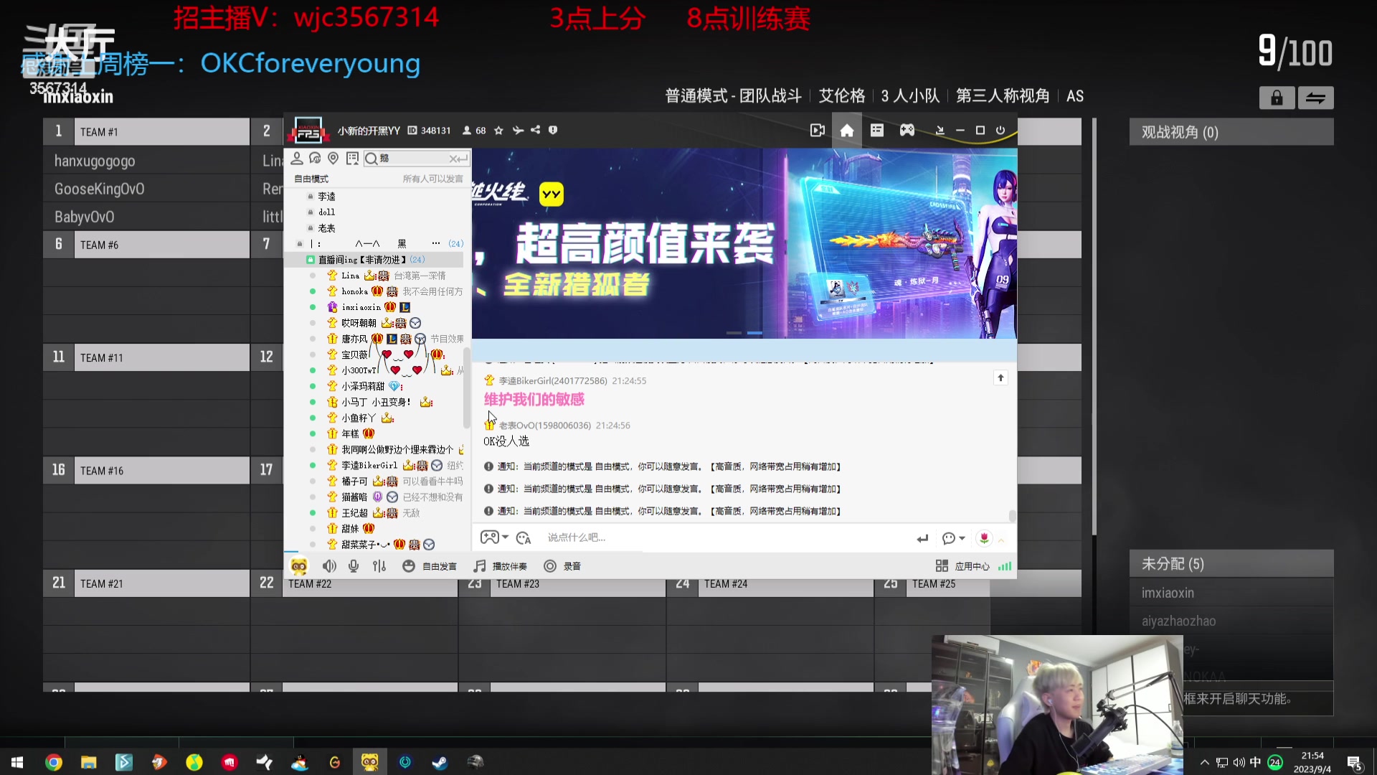Screen dimensions: 1377x775
Task: Click the YY mascot avatar icon in bottom bar
Action: (299, 566)
